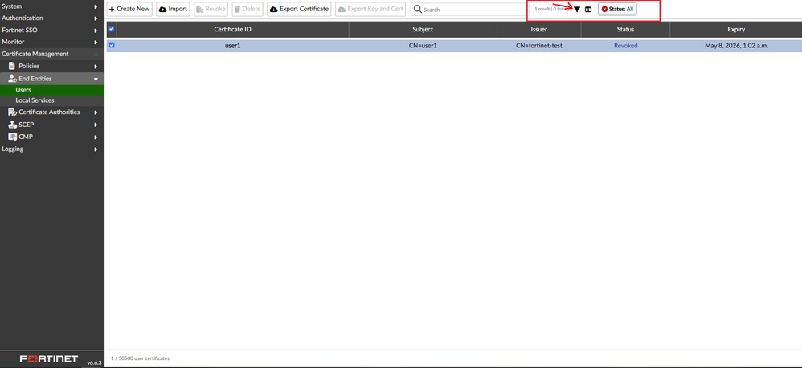The width and height of the screenshot is (802, 368).
Task: Sort by Subject column header
Action: pyautogui.click(x=423, y=29)
